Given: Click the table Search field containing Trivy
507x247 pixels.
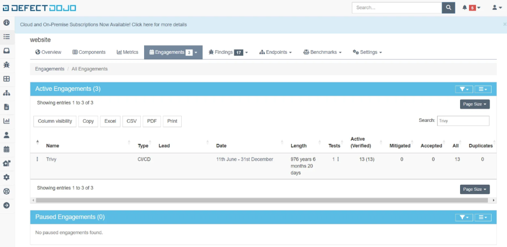Looking at the screenshot, I should coord(463,121).
